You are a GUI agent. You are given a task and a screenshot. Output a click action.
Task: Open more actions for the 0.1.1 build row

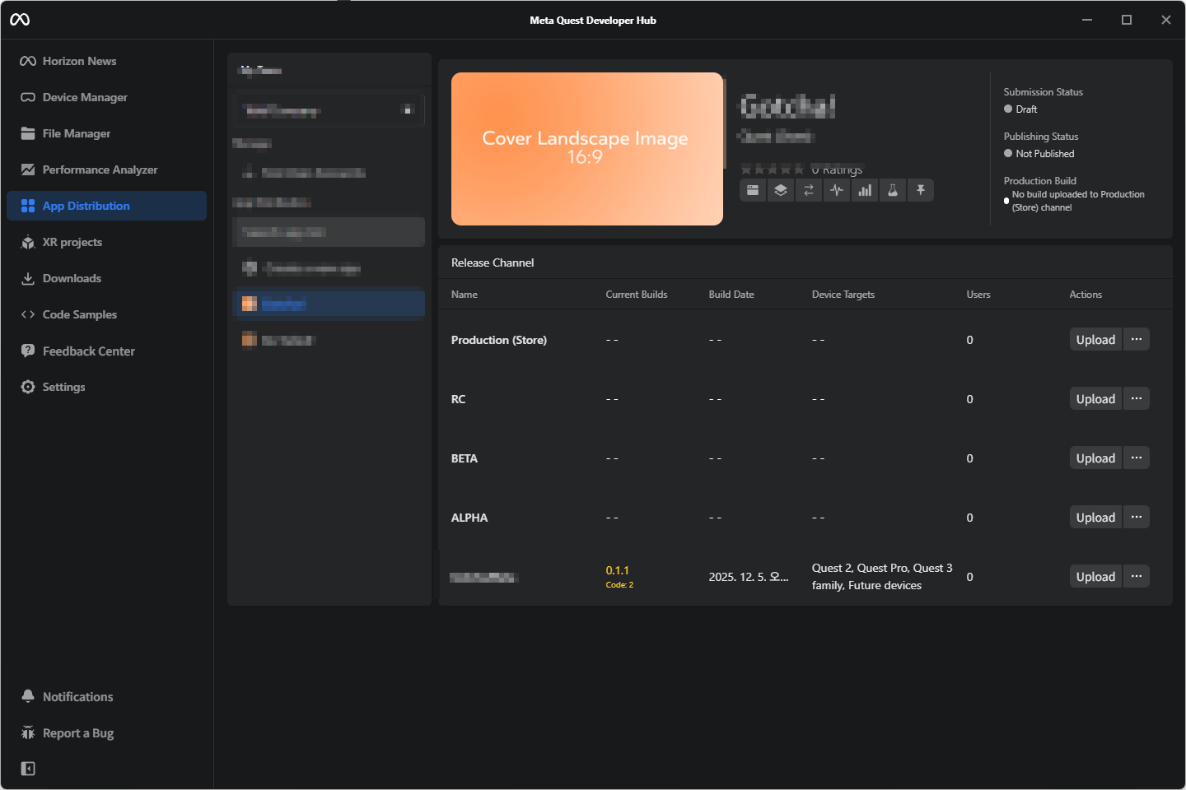(1137, 577)
